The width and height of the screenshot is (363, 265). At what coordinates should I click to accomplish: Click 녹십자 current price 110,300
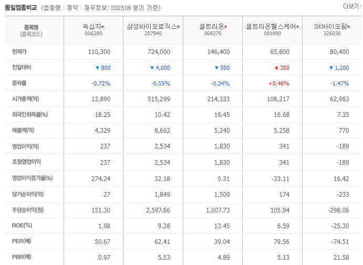[99, 52]
